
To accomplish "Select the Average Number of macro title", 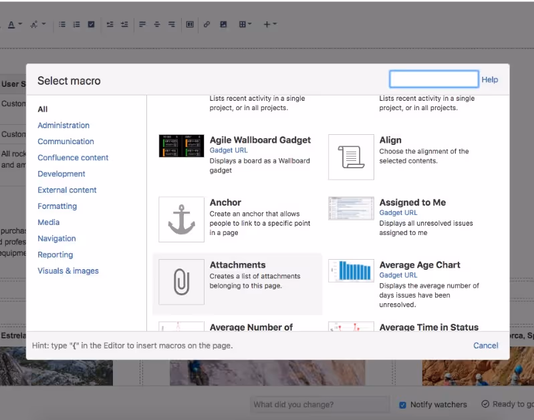I will tap(251, 327).
